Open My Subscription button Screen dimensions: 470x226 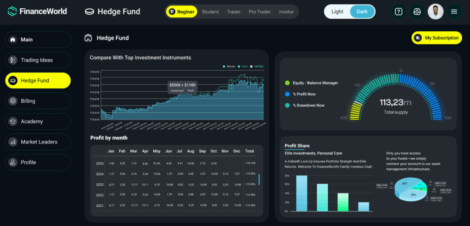(436, 38)
